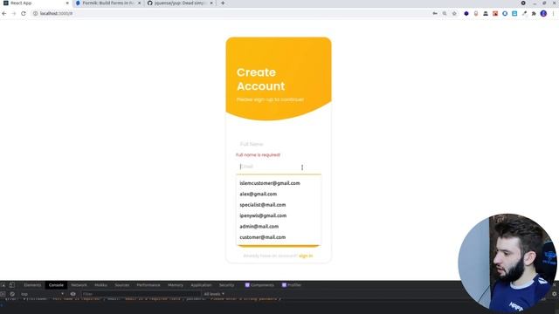Open the Extensions puzzle-piece menu
This screenshot has width=559, height=314.
pos(534,14)
